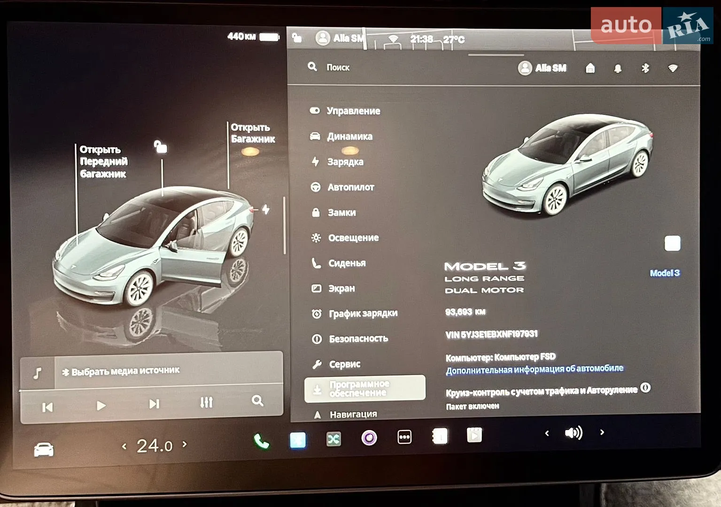
Task: Increase volume with right chevron
Action: [x=602, y=432]
